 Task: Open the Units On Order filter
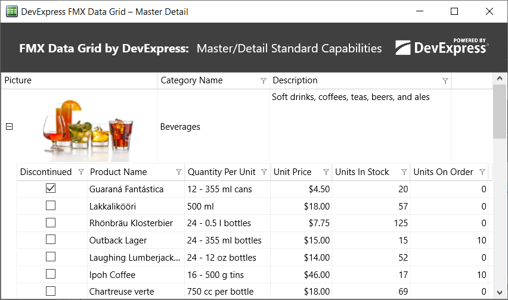(482, 172)
